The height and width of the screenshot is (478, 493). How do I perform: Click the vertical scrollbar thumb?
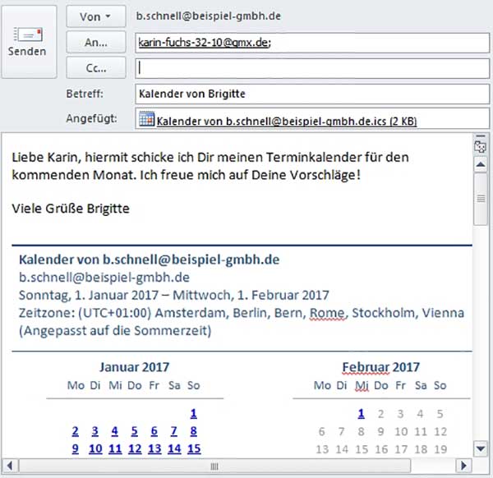tap(481, 199)
